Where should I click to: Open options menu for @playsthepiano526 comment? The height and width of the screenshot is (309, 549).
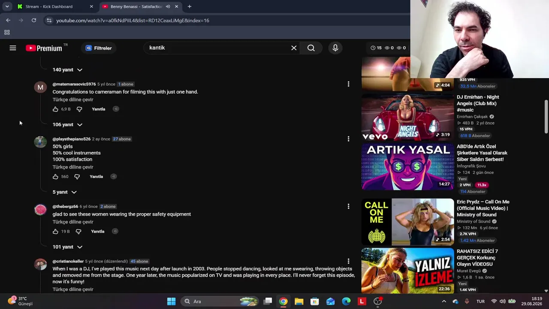348,139
